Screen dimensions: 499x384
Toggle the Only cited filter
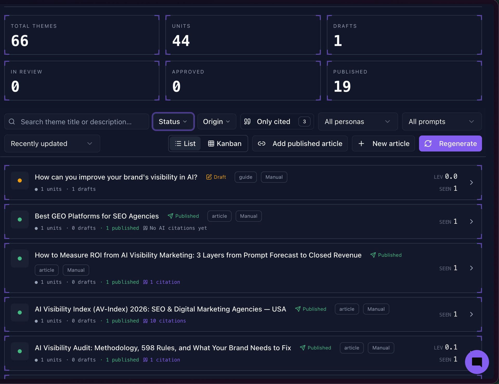[277, 121]
